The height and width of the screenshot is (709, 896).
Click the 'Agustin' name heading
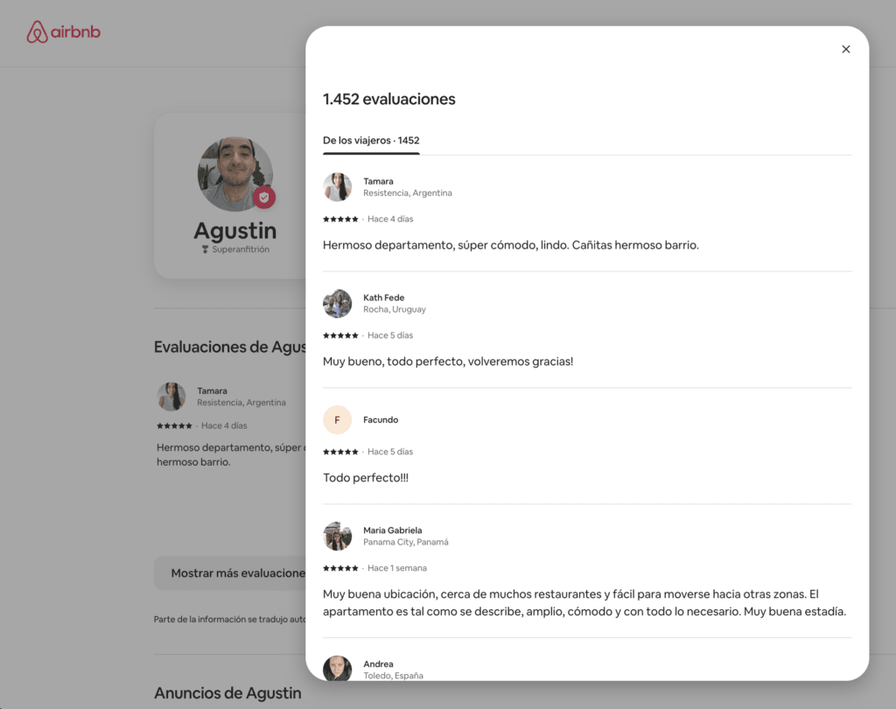pos(234,231)
